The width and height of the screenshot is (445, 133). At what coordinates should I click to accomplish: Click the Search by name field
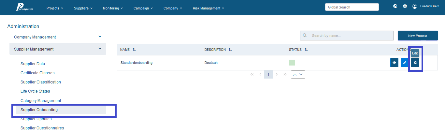pos(347,36)
